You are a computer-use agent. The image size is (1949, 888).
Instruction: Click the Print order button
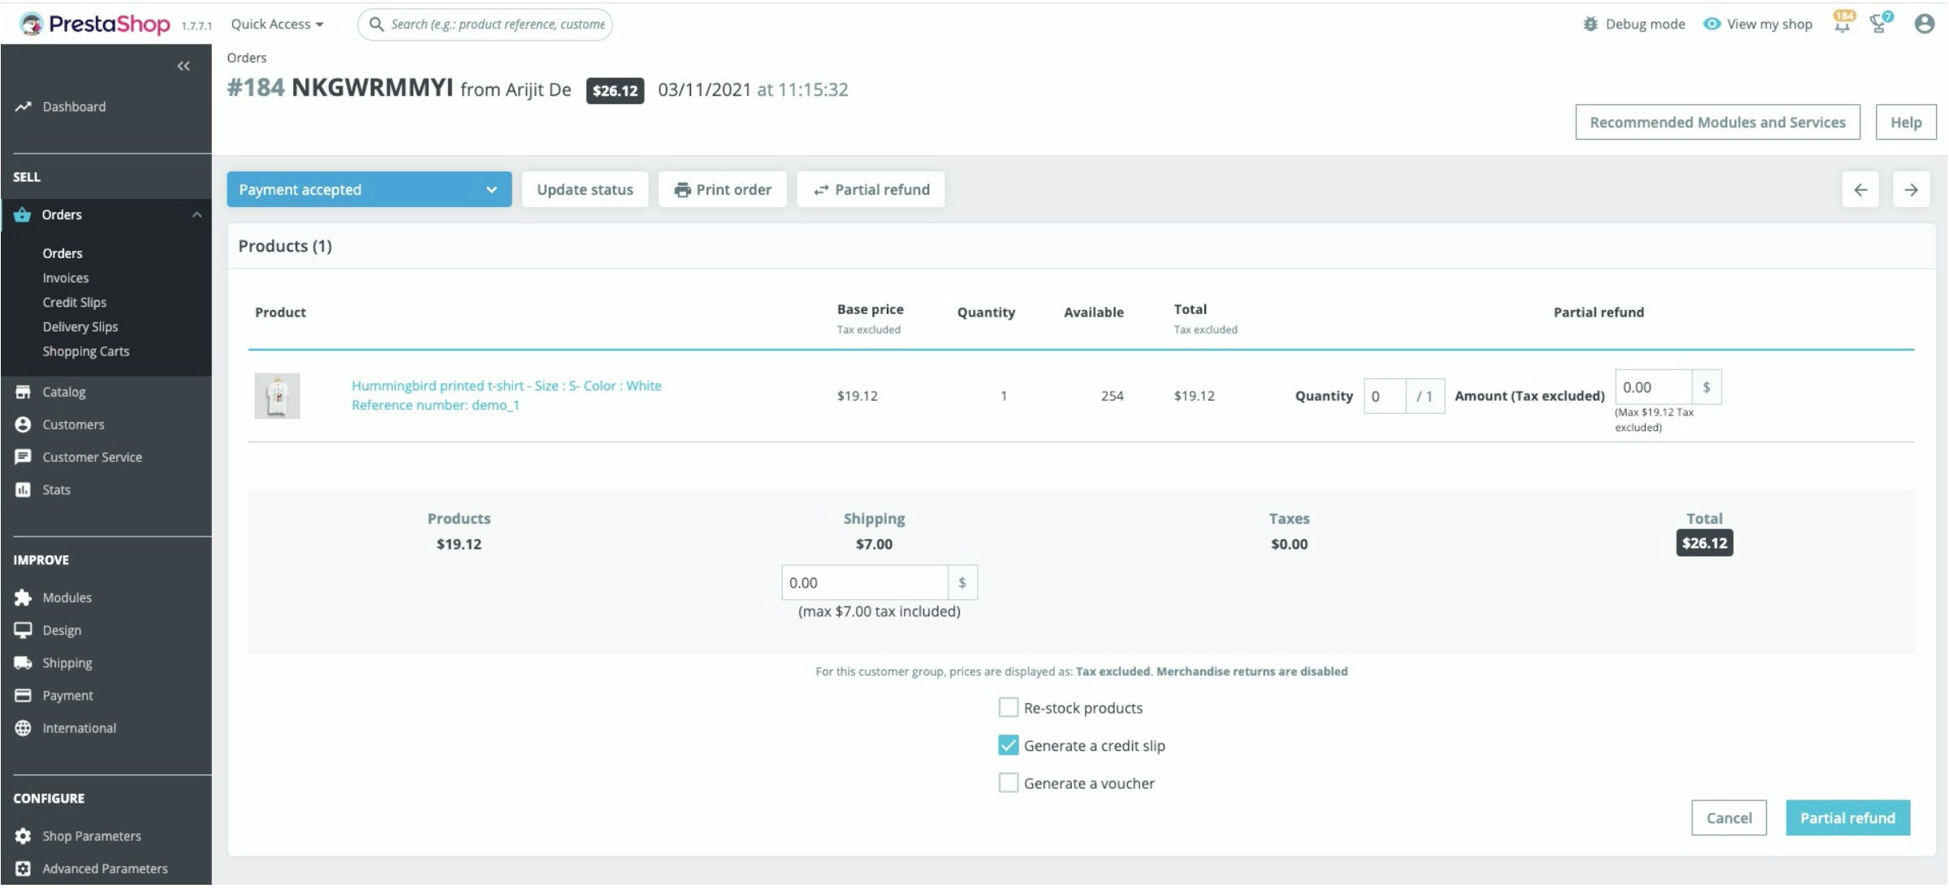pos(722,190)
